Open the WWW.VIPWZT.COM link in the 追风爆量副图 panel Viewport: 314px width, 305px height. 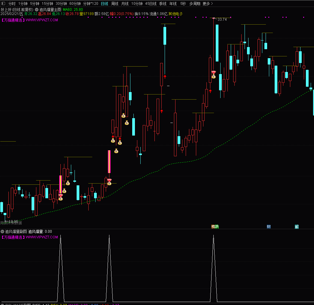pos(42,237)
